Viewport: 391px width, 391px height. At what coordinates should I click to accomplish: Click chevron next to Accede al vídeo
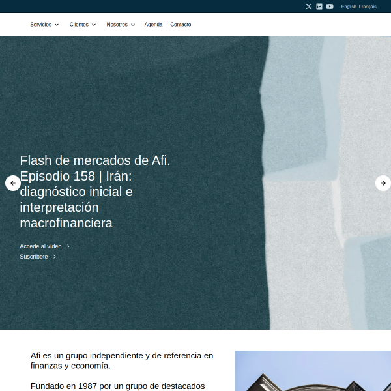68,246
